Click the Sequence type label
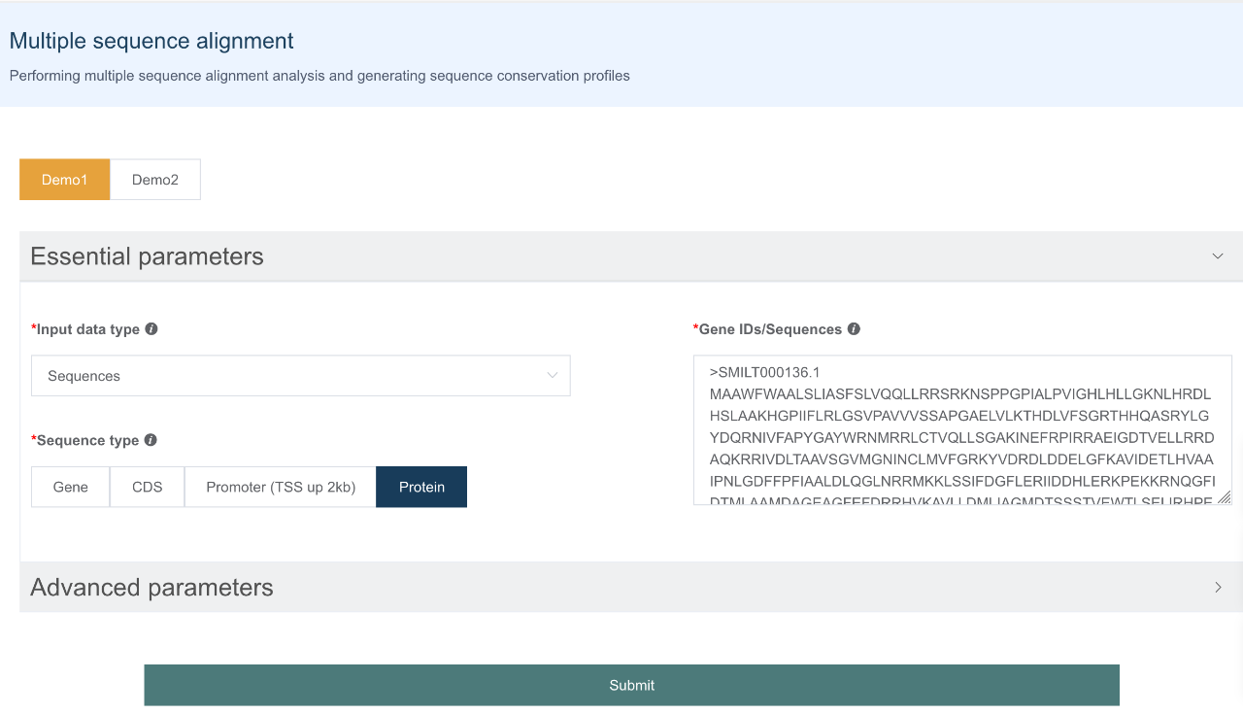 (x=85, y=440)
